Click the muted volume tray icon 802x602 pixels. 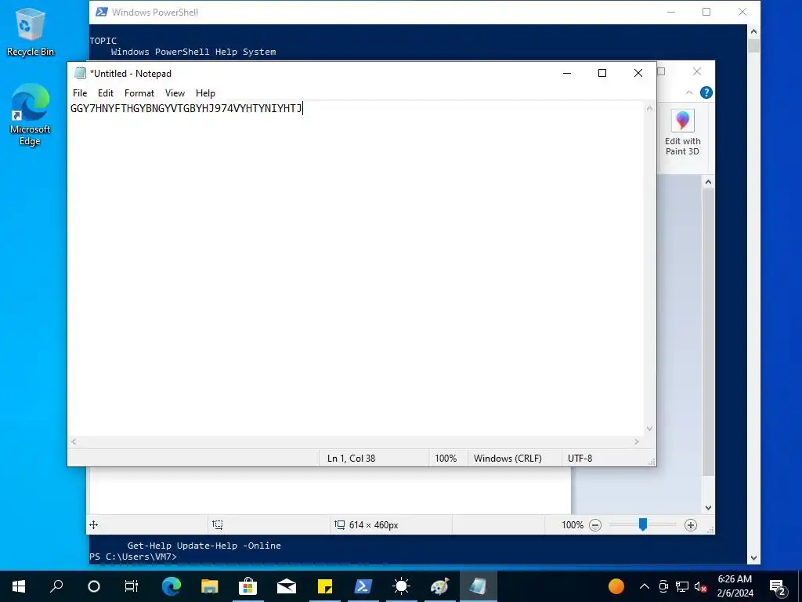[x=700, y=586]
